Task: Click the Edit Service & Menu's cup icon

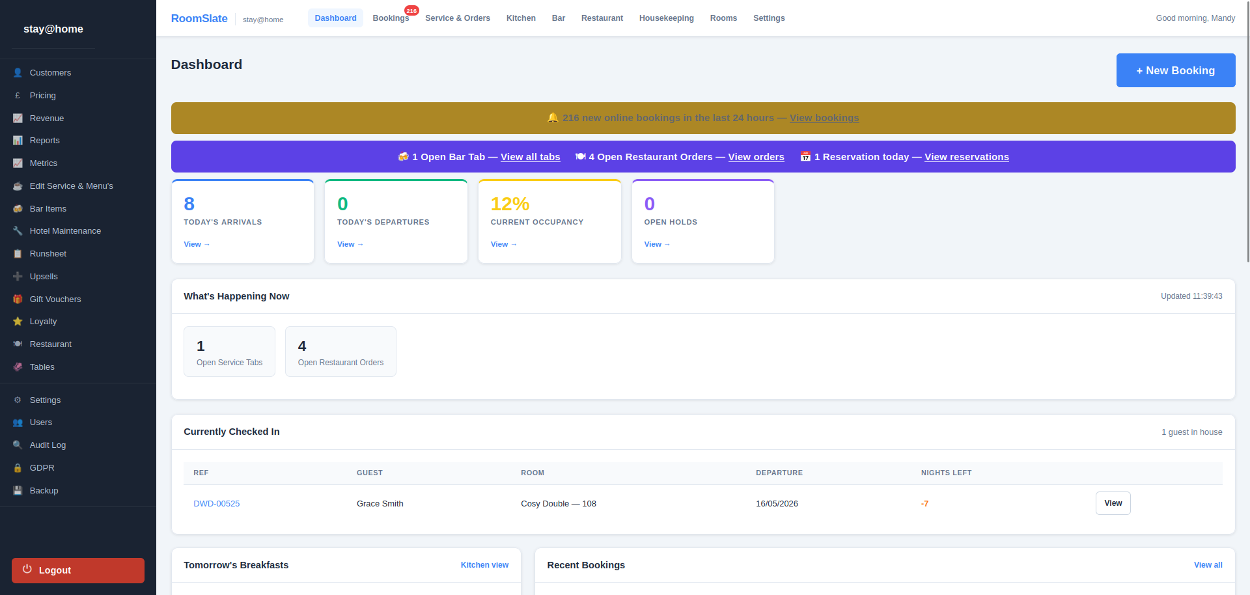Action: [x=18, y=186]
